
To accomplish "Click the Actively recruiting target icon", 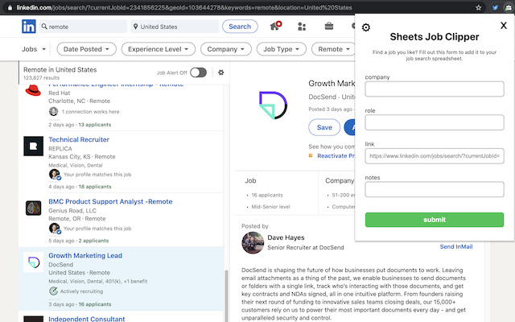I will click(53, 291).
